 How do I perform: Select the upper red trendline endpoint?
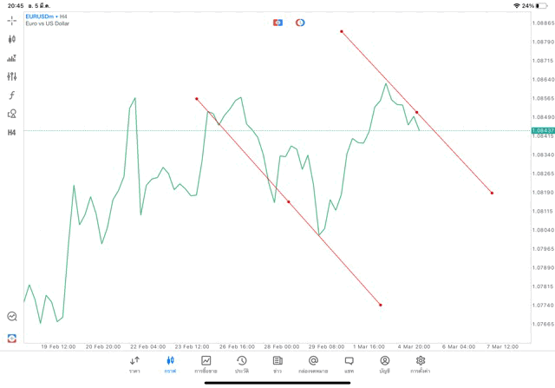click(342, 31)
